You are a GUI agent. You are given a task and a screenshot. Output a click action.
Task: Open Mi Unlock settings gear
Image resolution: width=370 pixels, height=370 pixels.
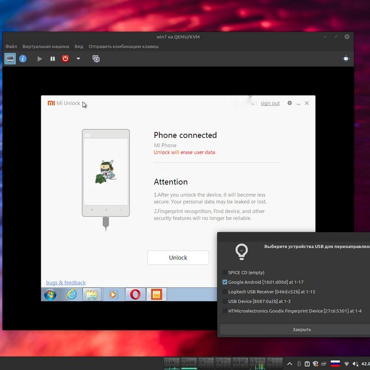(x=290, y=103)
